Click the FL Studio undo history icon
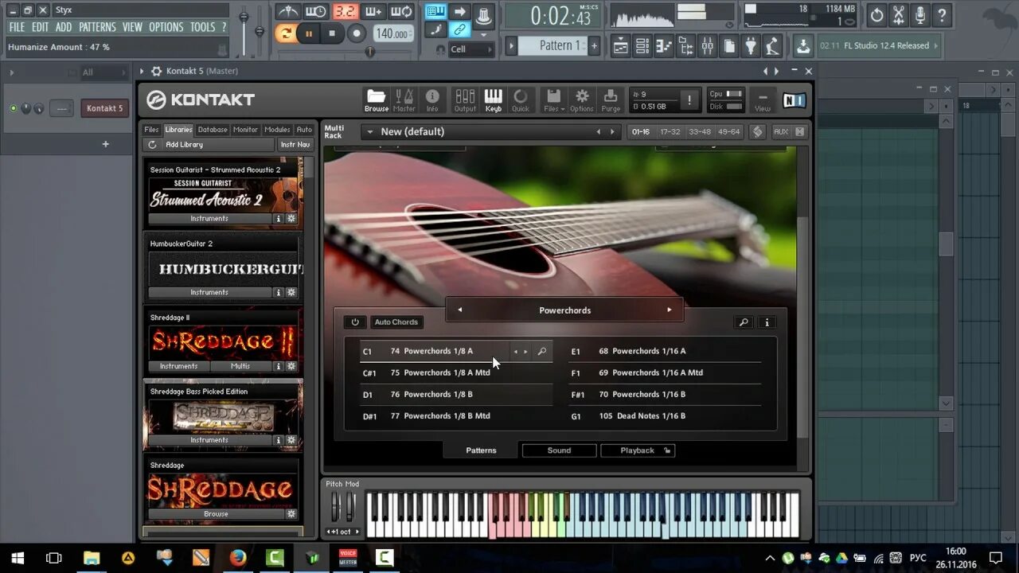 876,14
